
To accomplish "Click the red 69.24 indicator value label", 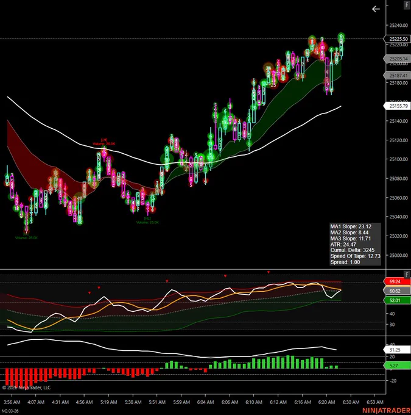I will point(397,281).
